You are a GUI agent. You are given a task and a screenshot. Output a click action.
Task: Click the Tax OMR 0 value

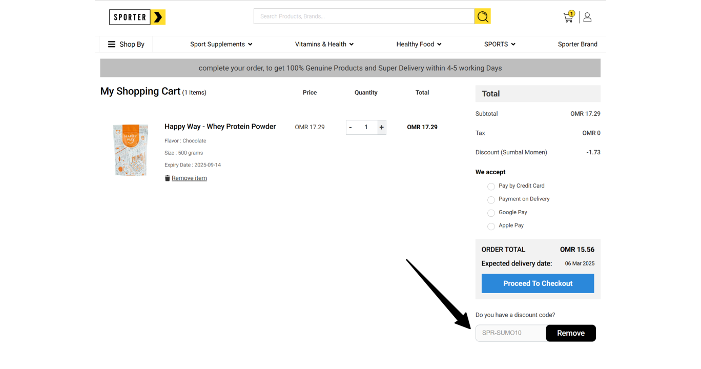(591, 133)
